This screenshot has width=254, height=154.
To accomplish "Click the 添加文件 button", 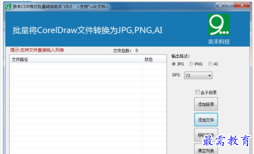I will click(206, 120).
